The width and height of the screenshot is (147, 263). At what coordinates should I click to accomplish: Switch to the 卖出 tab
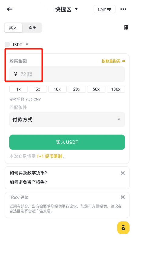pyautogui.click(x=32, y=28)
